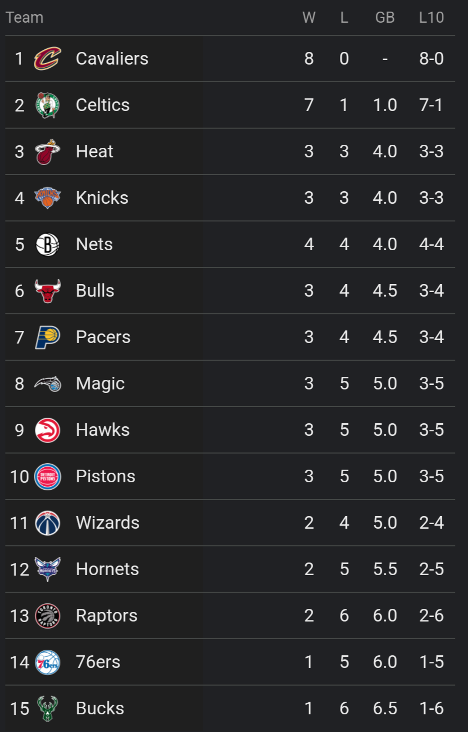Click the Detroit Pistons logo

coord(47,476)
